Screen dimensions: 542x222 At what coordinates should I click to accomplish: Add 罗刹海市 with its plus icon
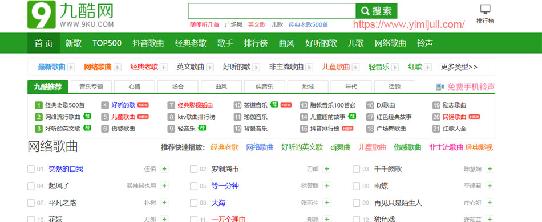(x=327, y=169)
